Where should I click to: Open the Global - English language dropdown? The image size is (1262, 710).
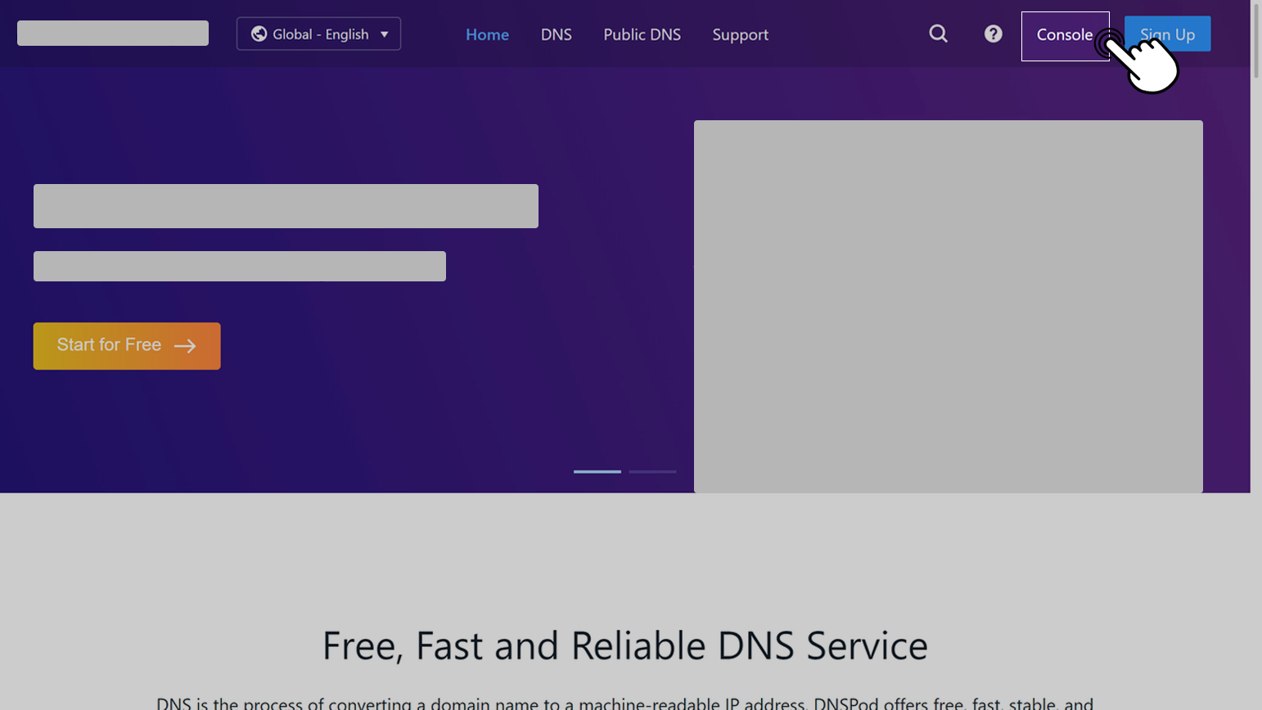point(318,34)
